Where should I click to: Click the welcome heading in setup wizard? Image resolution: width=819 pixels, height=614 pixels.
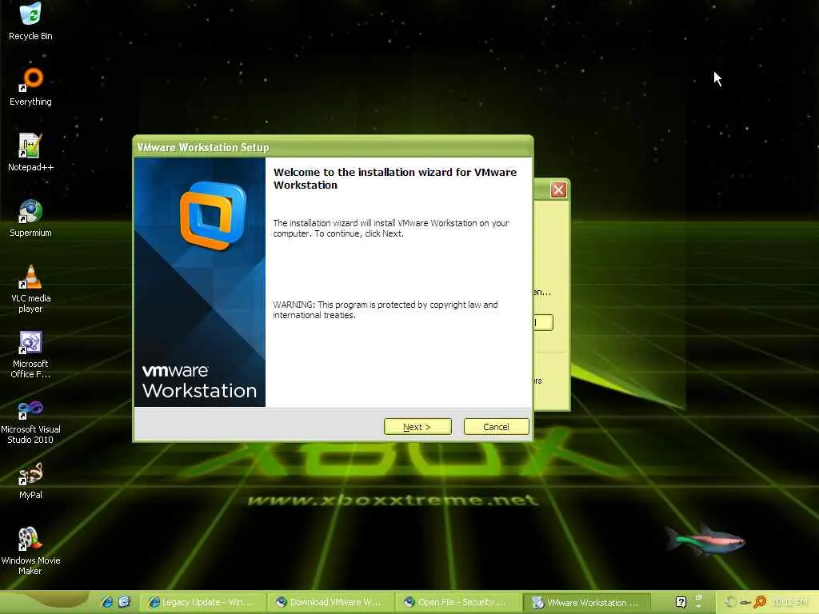[395, 178]
